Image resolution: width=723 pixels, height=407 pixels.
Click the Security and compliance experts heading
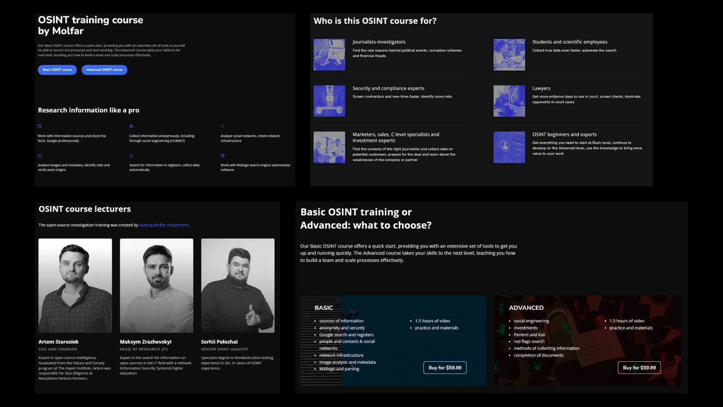tap(388, 88)
